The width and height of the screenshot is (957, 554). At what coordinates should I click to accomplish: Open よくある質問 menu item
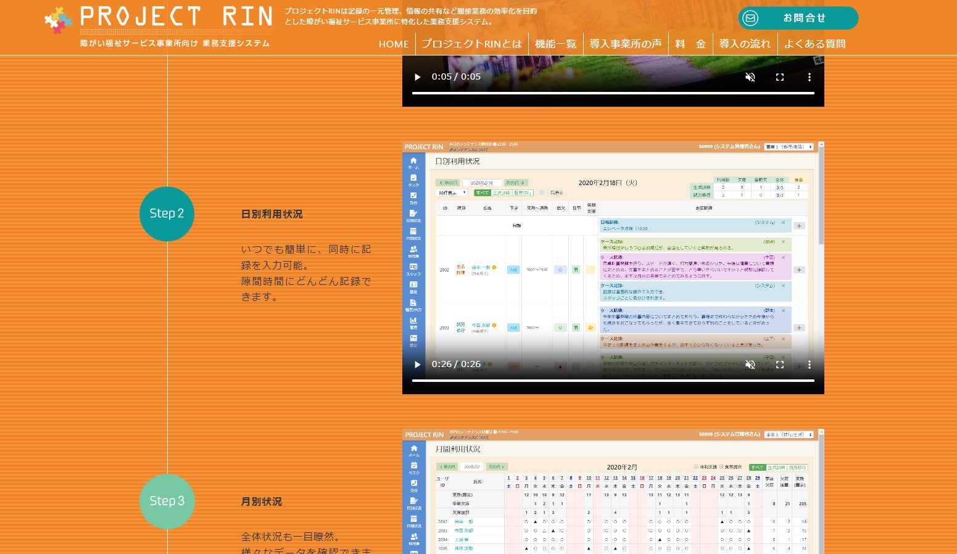814,44
